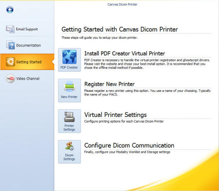The image size is (219, 191).
Task: Open the Dicom Settings button
Action: [x=69, y=152]
